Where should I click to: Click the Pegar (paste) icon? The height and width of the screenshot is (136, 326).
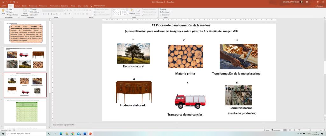pyautogui.click(x=3, y=10)
